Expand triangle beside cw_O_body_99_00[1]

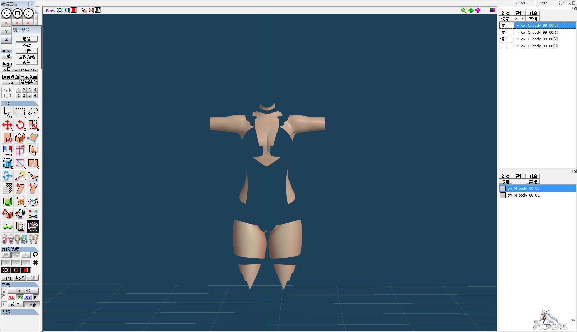pyautogui.click(x=518, y=33)
